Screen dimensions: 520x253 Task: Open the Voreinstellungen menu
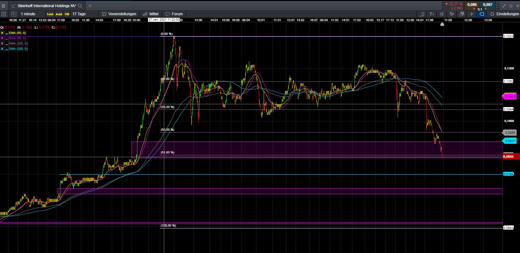(119, 14)
